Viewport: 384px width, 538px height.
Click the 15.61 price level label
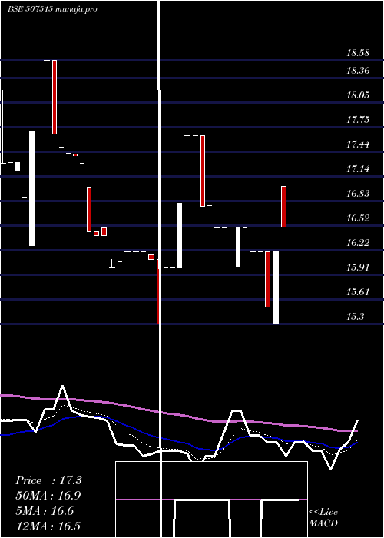(x=358, y=292)
